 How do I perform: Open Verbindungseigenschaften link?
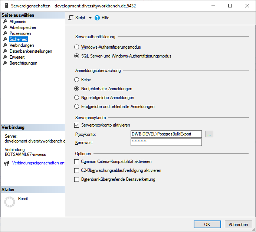[39, 163]
